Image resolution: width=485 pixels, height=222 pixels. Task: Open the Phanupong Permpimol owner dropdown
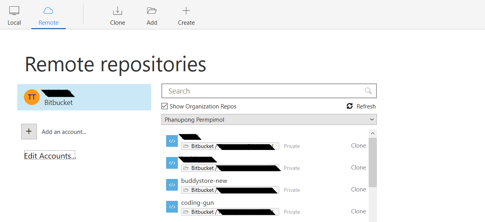(x=269, y=119)
